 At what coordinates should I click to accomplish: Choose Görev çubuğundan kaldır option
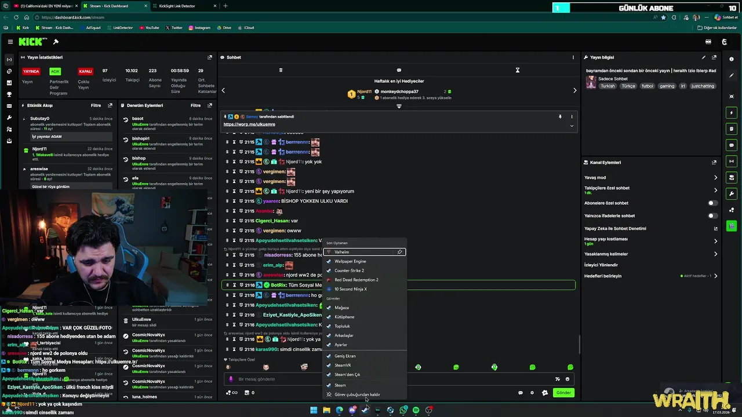click(x=365, y=394)
